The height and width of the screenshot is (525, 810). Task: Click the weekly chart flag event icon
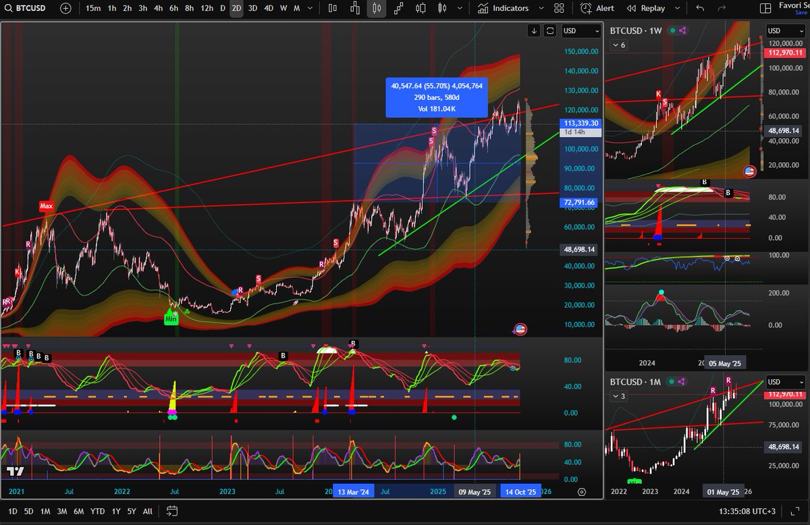(x=749, y=171)
